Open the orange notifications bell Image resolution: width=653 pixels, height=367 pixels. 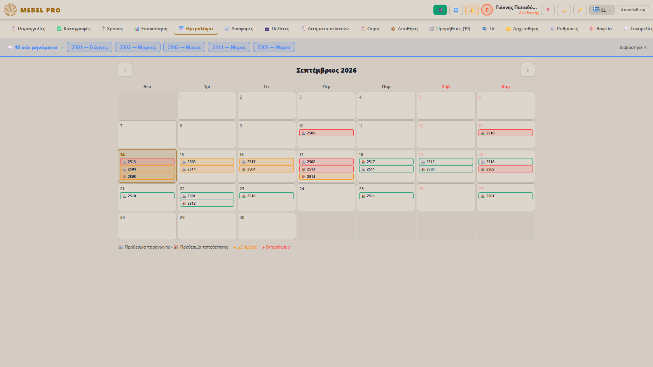(x=472, y=10)
